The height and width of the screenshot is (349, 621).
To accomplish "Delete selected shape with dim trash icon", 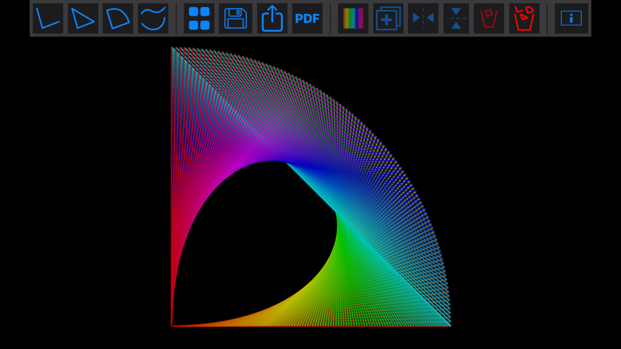I will (x=489, y=18).
